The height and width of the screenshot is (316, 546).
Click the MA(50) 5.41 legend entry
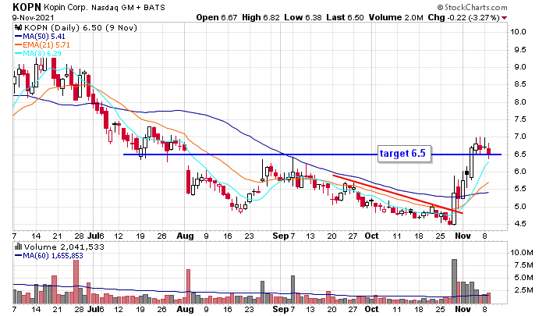(x=40, y=36)
